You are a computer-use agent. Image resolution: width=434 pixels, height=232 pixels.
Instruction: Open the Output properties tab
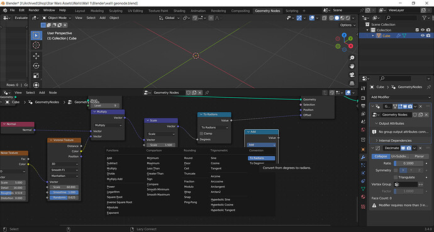(363, 106)
